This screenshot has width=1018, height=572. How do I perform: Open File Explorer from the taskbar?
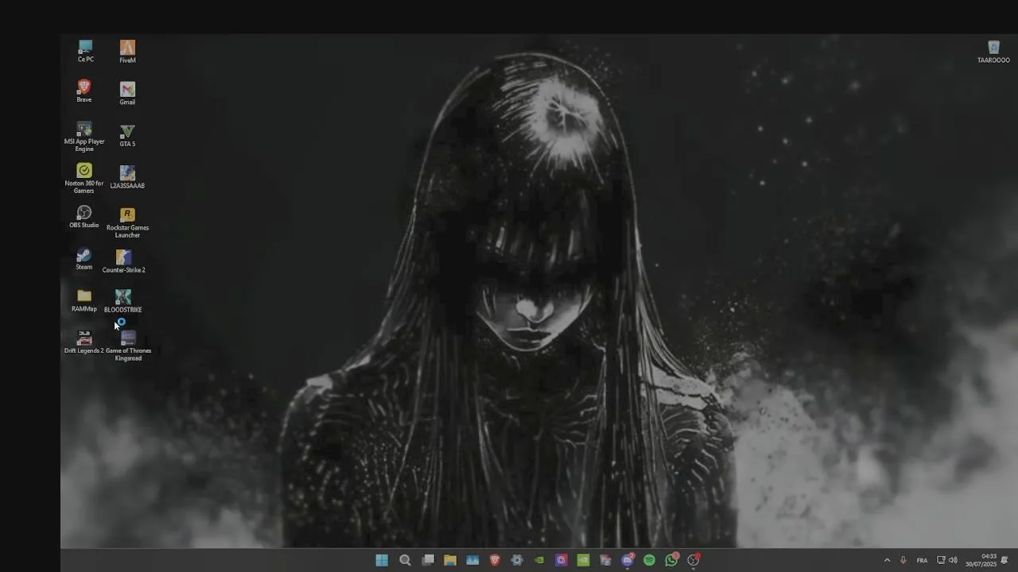coord(450,560)
